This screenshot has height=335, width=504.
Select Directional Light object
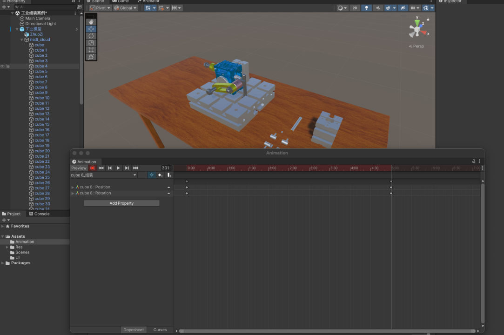40,24
